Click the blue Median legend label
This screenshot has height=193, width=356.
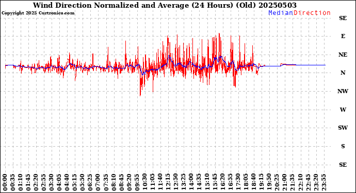(x=281, y=13)
